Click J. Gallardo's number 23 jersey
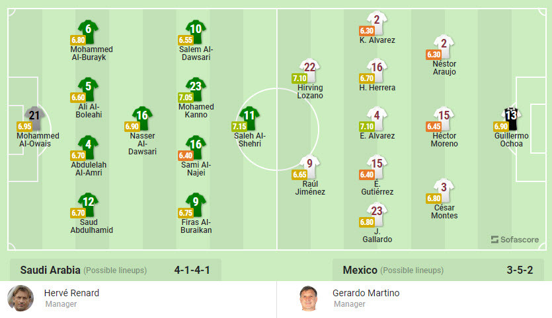This screenshot has height=318, width=552. [377, 213]
